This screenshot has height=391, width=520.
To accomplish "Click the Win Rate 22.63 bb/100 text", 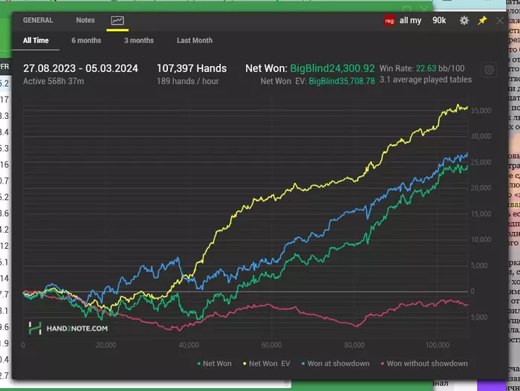I will pos(422,68).
